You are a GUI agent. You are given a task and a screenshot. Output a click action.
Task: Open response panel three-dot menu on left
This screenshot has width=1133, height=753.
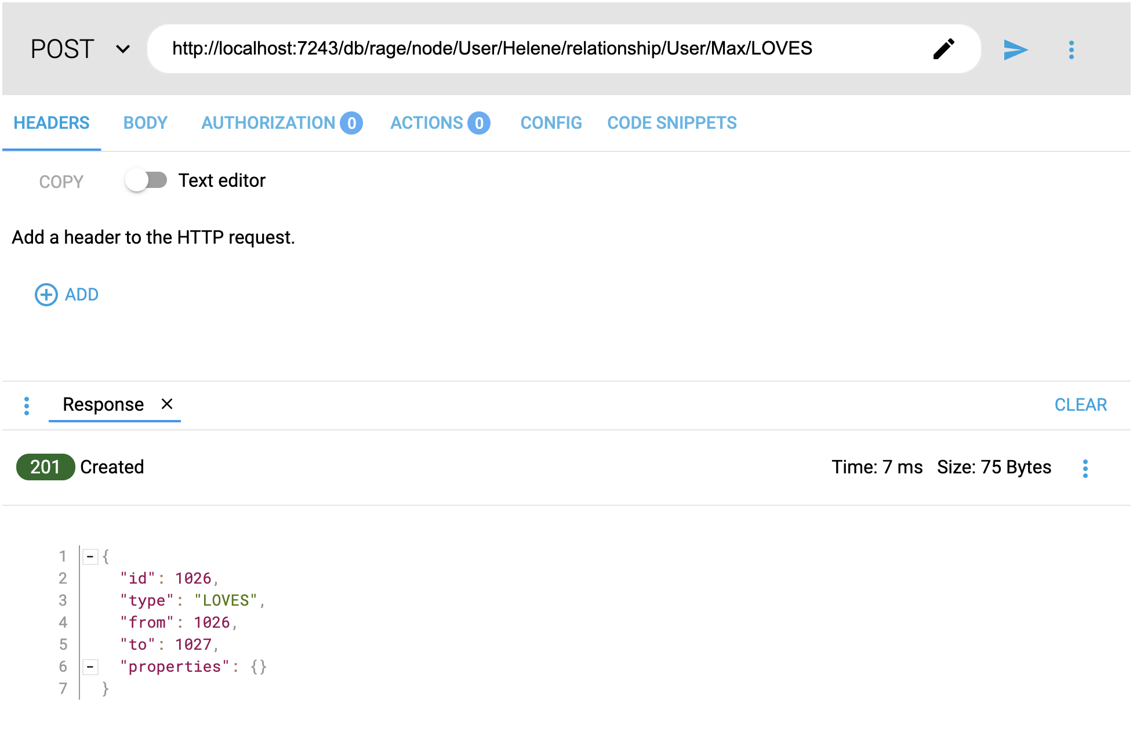(27, 406)
